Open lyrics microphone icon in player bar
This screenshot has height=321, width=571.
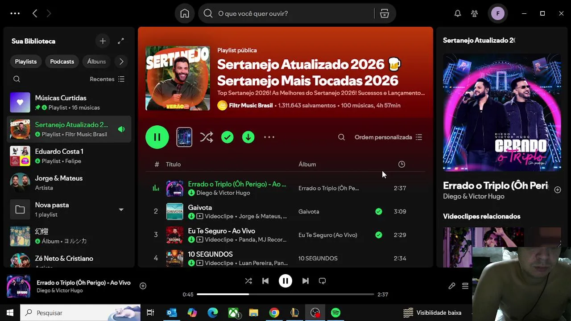coord(451,286)
